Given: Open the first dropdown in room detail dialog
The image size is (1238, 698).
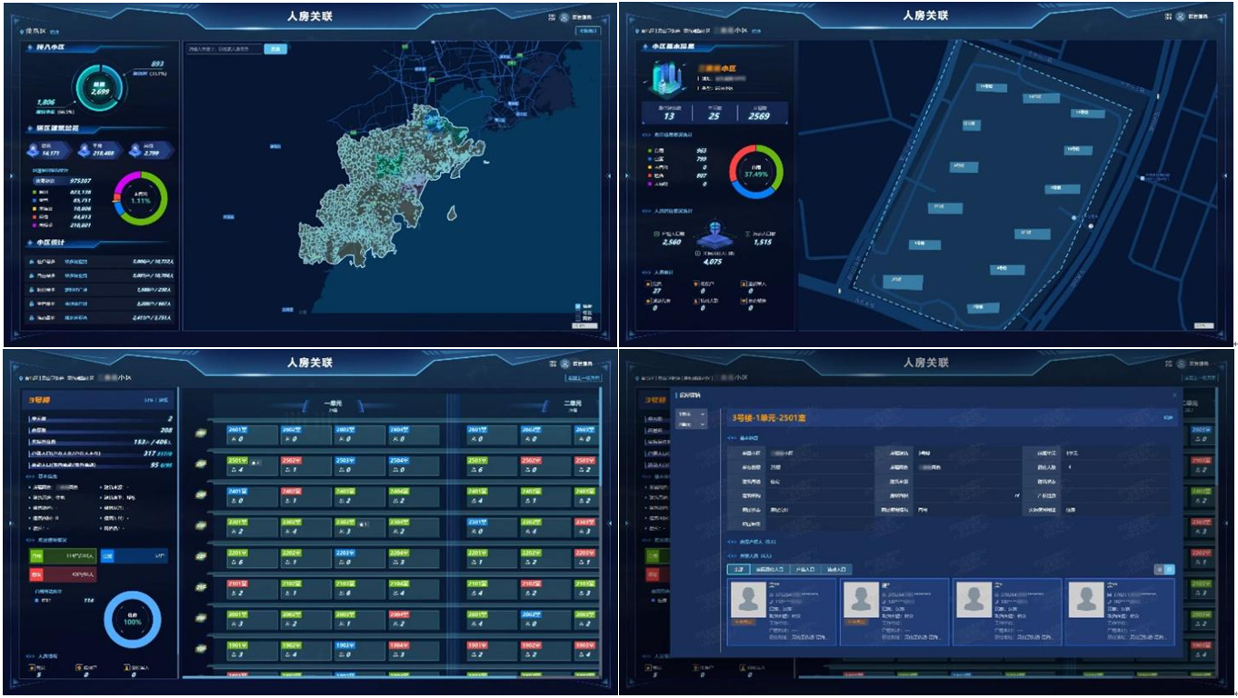Looking at the screenshot, I should (692, 414).
